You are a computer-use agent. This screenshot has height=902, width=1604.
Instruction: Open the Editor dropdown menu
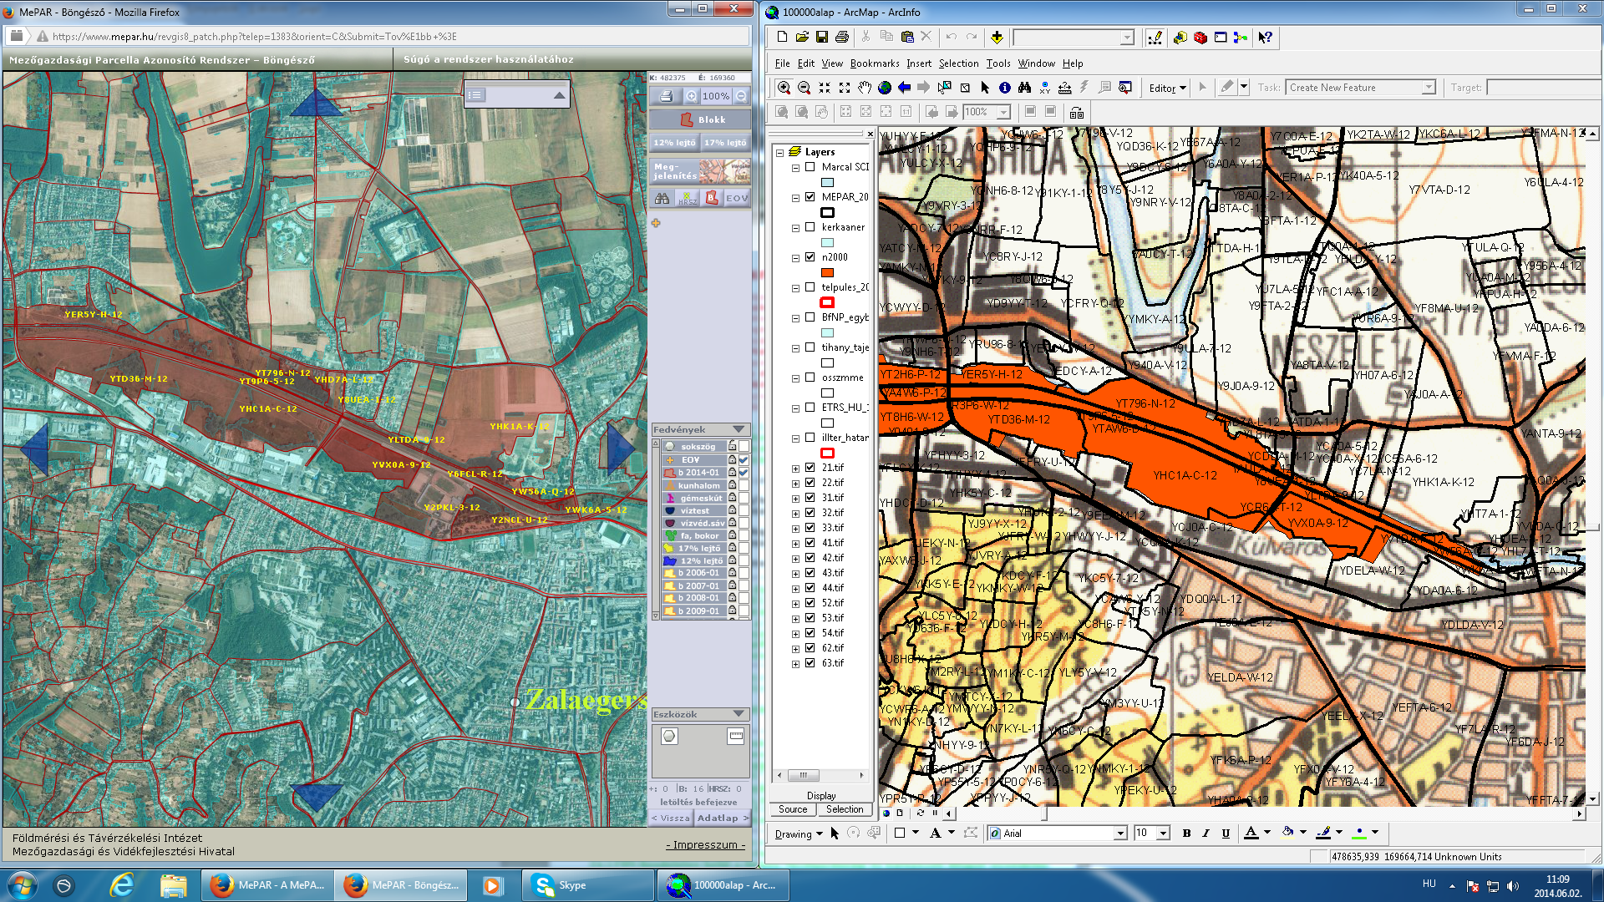pos(1167,88)
